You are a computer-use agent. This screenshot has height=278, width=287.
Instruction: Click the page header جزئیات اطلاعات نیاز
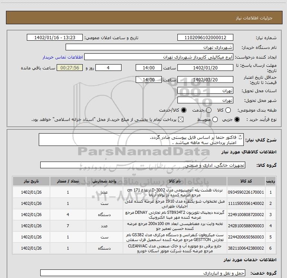[x=254, y=18]
